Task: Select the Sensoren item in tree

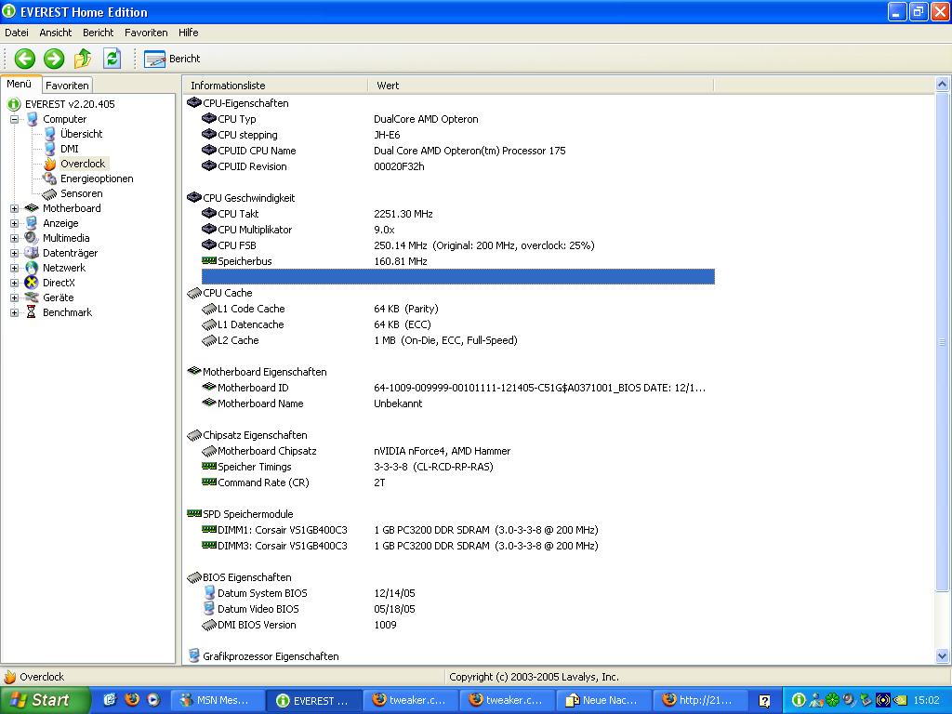Action: [x=81, y=193]
